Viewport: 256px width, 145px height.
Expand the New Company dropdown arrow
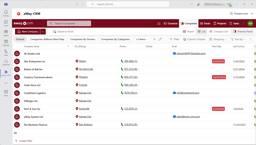pos(43,32)
